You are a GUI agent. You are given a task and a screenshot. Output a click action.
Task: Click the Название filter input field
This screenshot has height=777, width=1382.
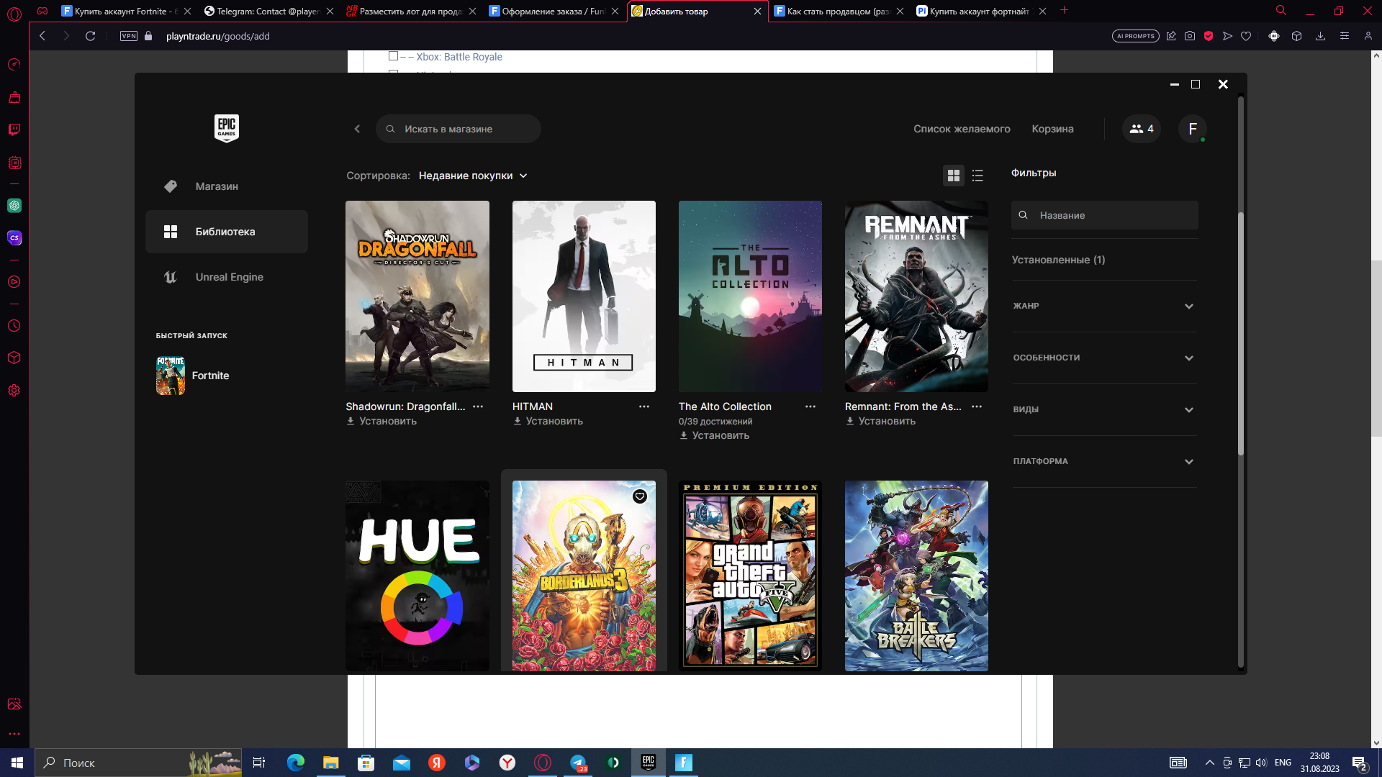pos(1104,215)
